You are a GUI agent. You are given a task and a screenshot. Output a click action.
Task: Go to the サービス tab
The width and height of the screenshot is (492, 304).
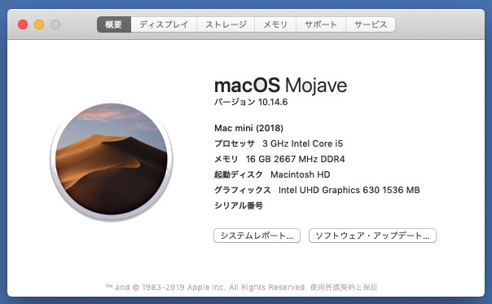(371, 24)
